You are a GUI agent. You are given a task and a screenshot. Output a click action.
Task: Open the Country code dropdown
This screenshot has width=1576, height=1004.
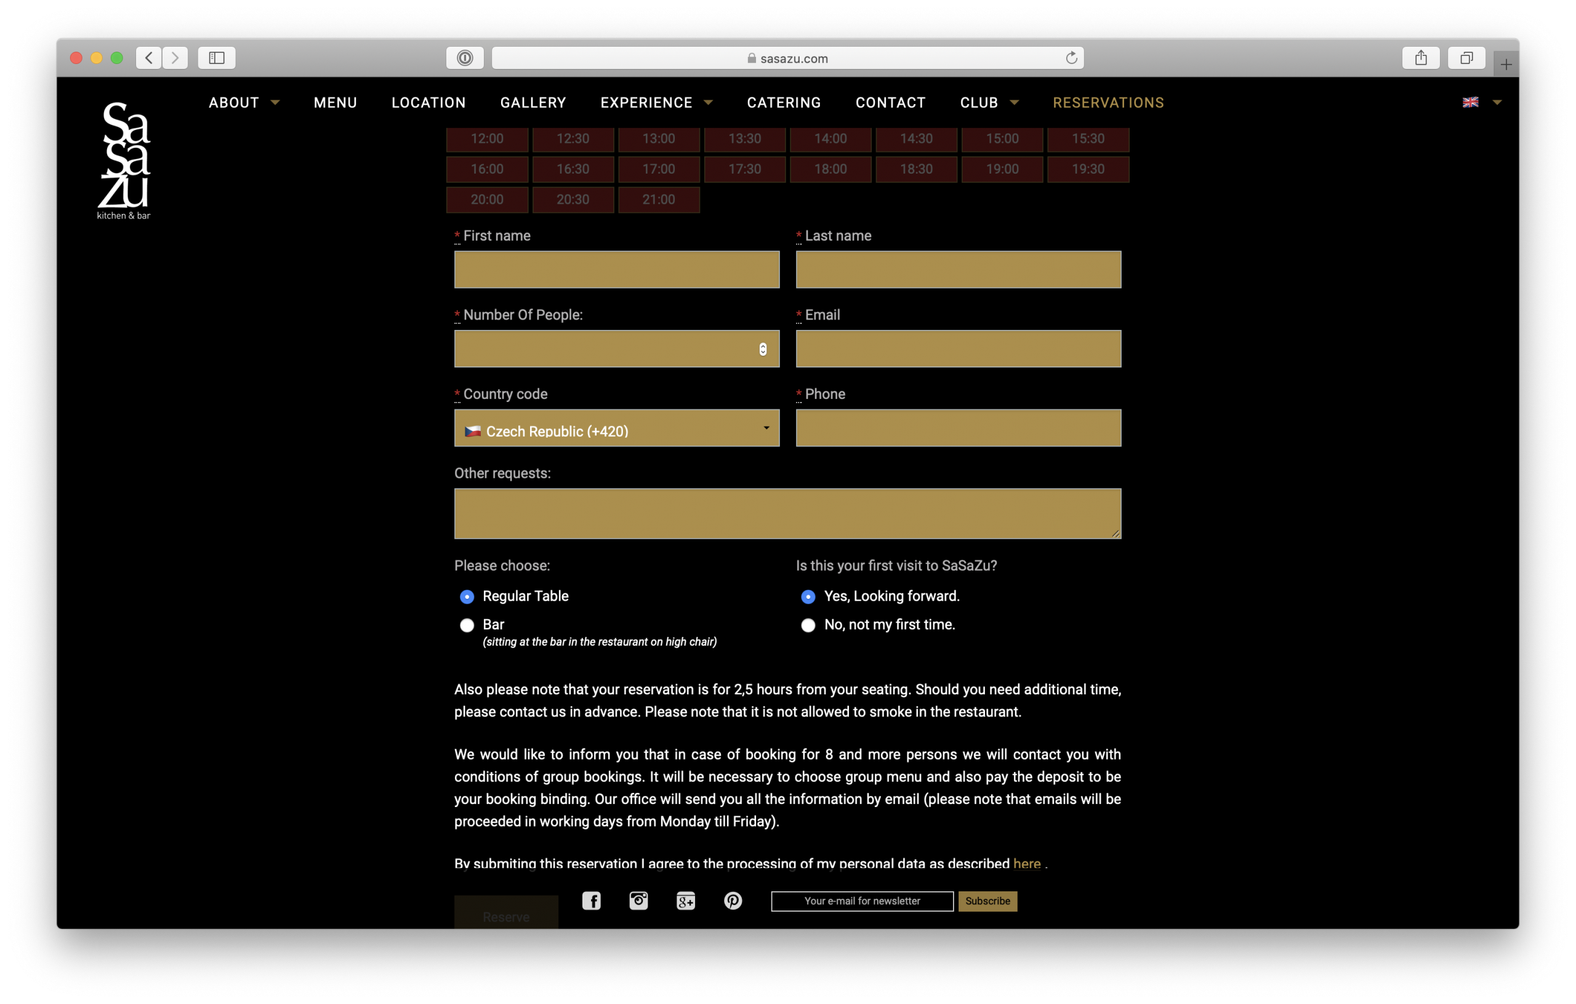tap(616, 428)
